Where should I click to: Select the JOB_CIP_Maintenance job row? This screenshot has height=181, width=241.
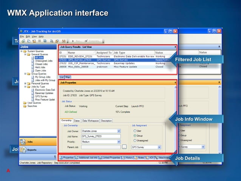click(81, 63)
